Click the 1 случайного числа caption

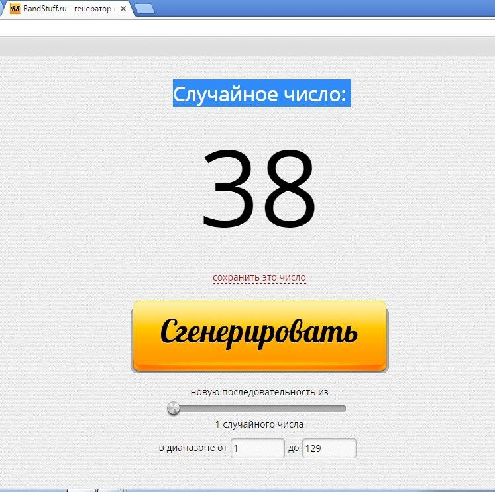pyautogui.click(x=259, y=424)
